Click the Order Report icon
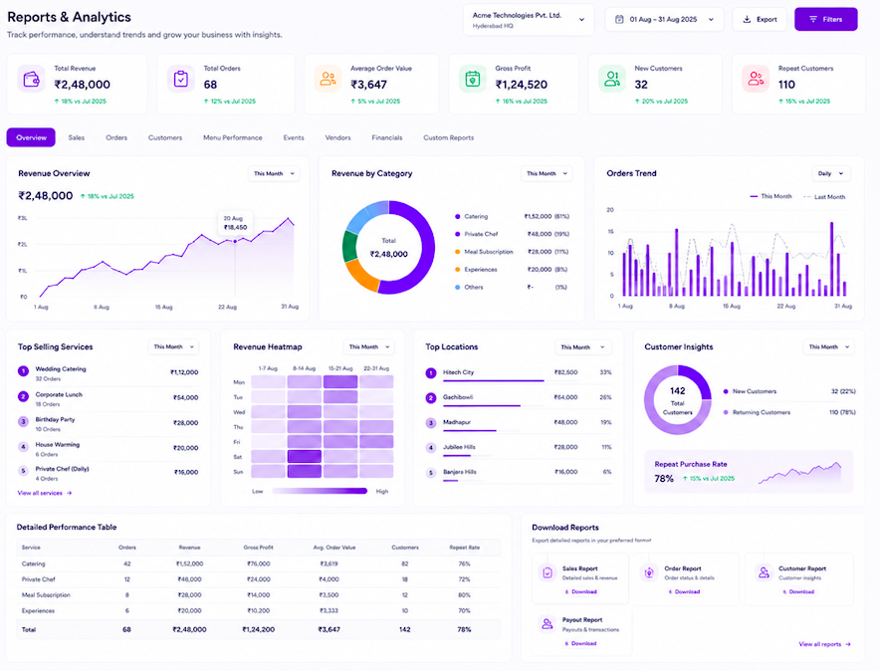This screenshot has height=671, width=880. (x=649, y=572)
